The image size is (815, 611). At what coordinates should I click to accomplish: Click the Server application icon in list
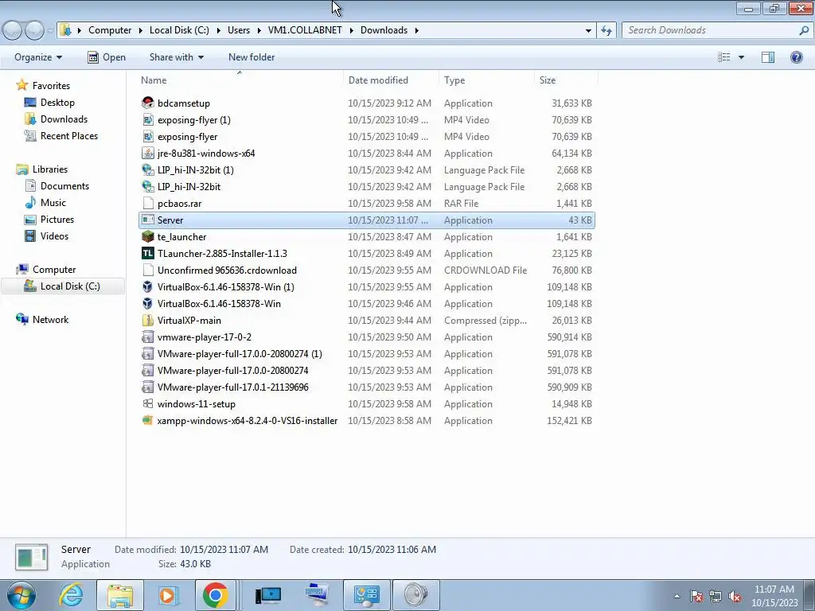(x=147, y=220)
